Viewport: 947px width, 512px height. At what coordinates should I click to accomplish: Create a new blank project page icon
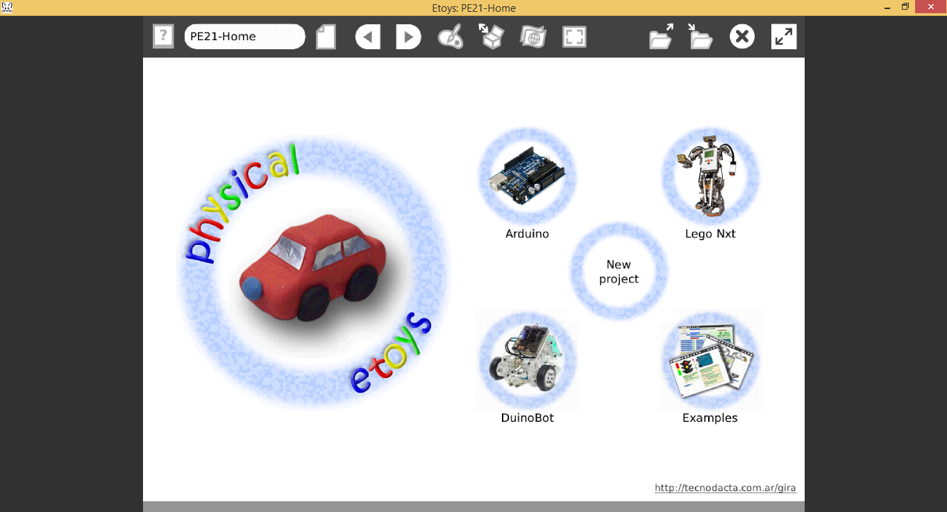[x=326, y=37]
